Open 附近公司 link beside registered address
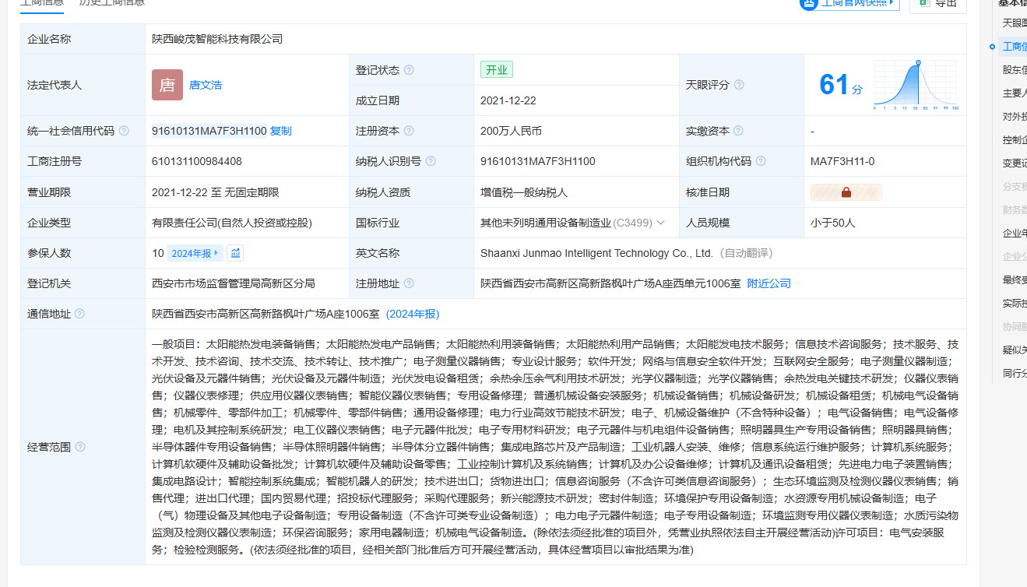Viewport: 1027px width, 587px height. (768, 283)
